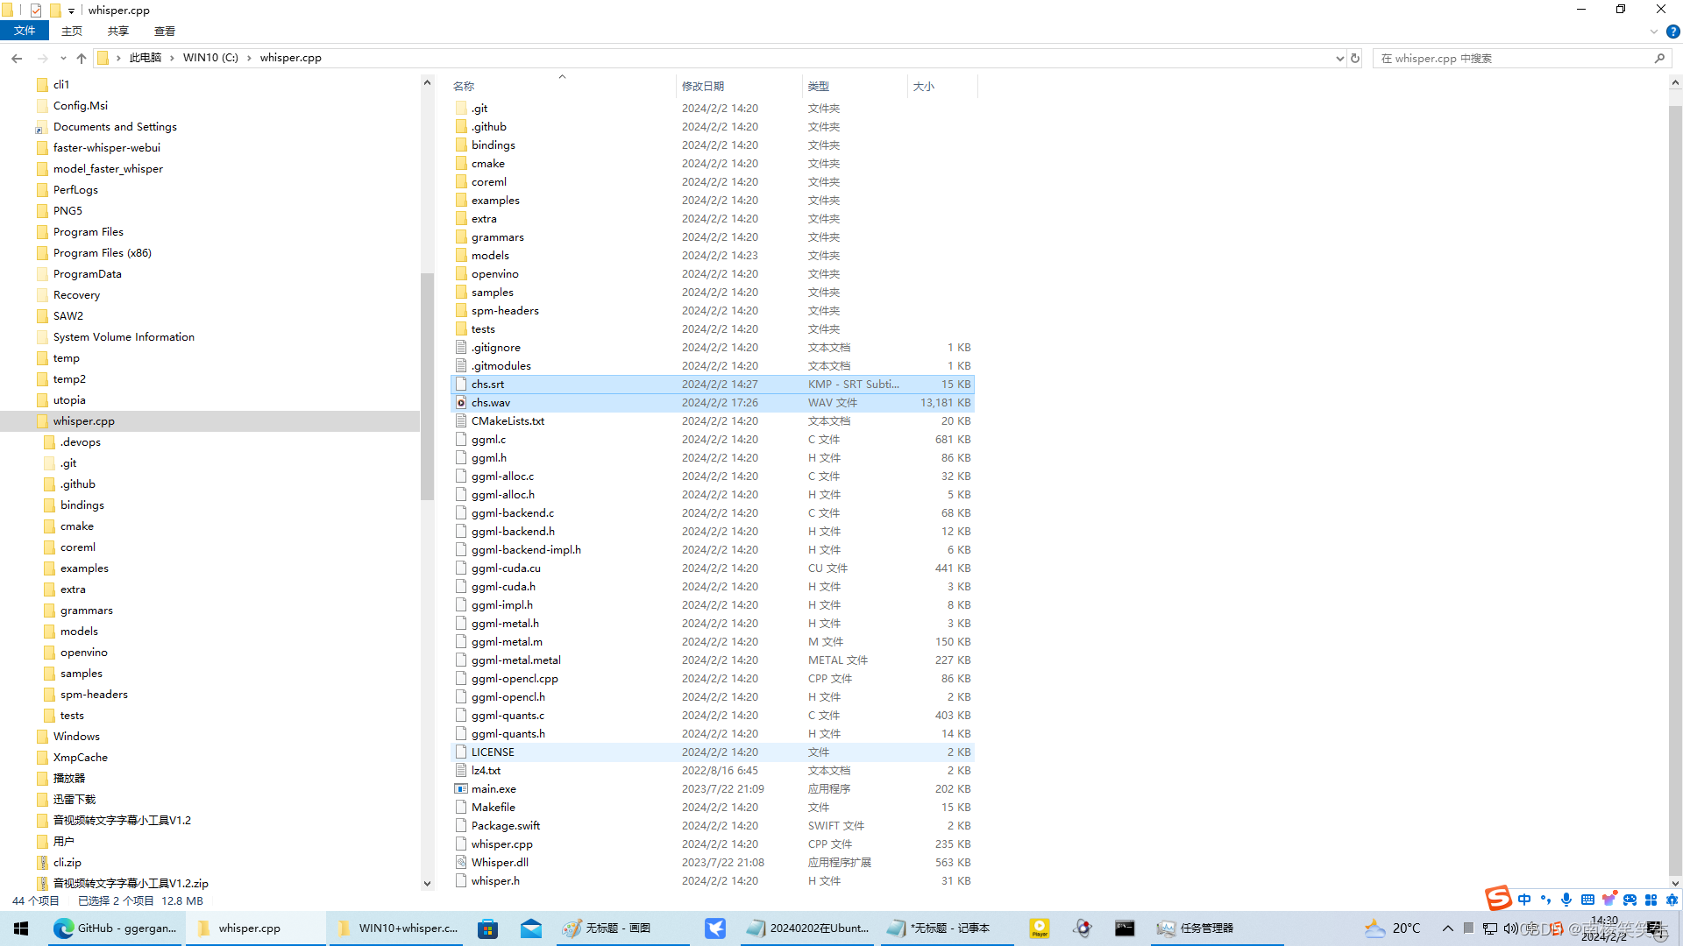Expand the address bar history dropdown
This screenshot has height=946, width=1683.
(x=1339, y=58)
